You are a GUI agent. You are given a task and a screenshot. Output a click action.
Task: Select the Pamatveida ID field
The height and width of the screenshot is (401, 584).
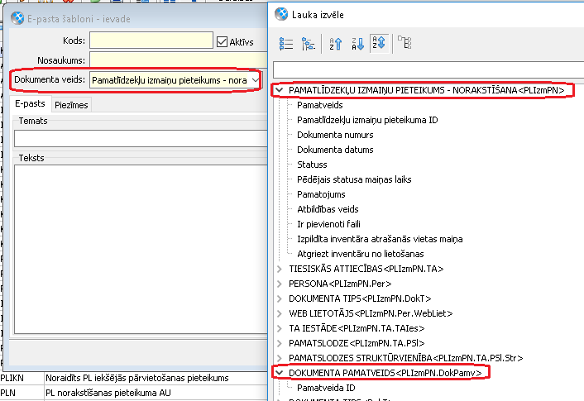coord(326,388)
